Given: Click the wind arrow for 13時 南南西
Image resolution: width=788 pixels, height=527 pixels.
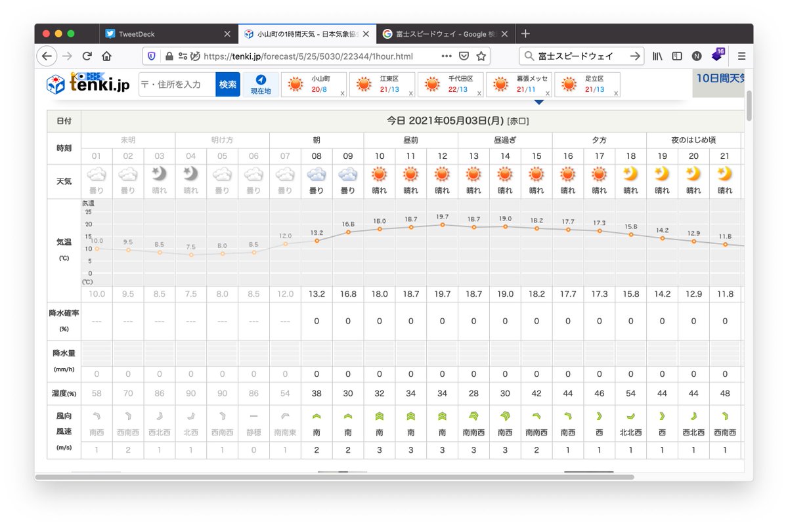Looking at the screenshot, I should (x=473, y=415).
